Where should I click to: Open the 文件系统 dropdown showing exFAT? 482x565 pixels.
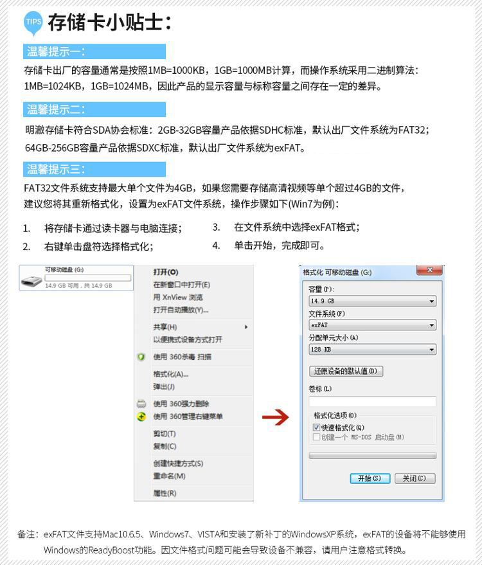[x=373, y=325]
